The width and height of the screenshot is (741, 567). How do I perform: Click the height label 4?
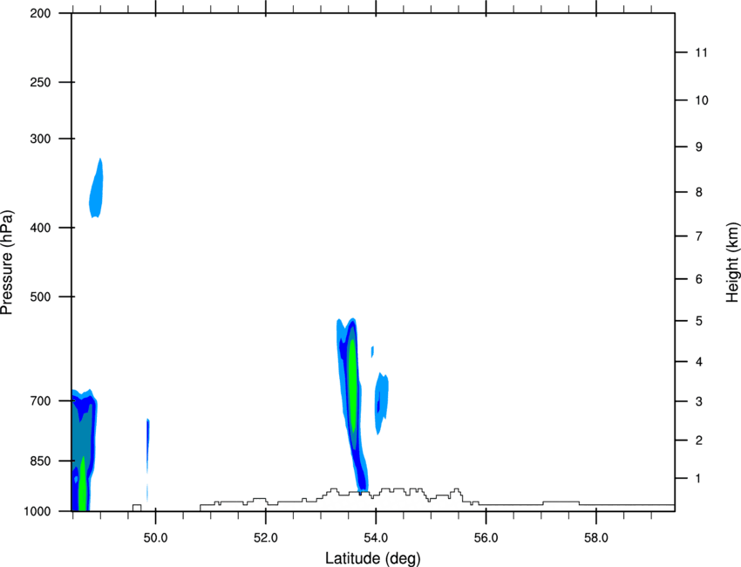coord(699,362)
